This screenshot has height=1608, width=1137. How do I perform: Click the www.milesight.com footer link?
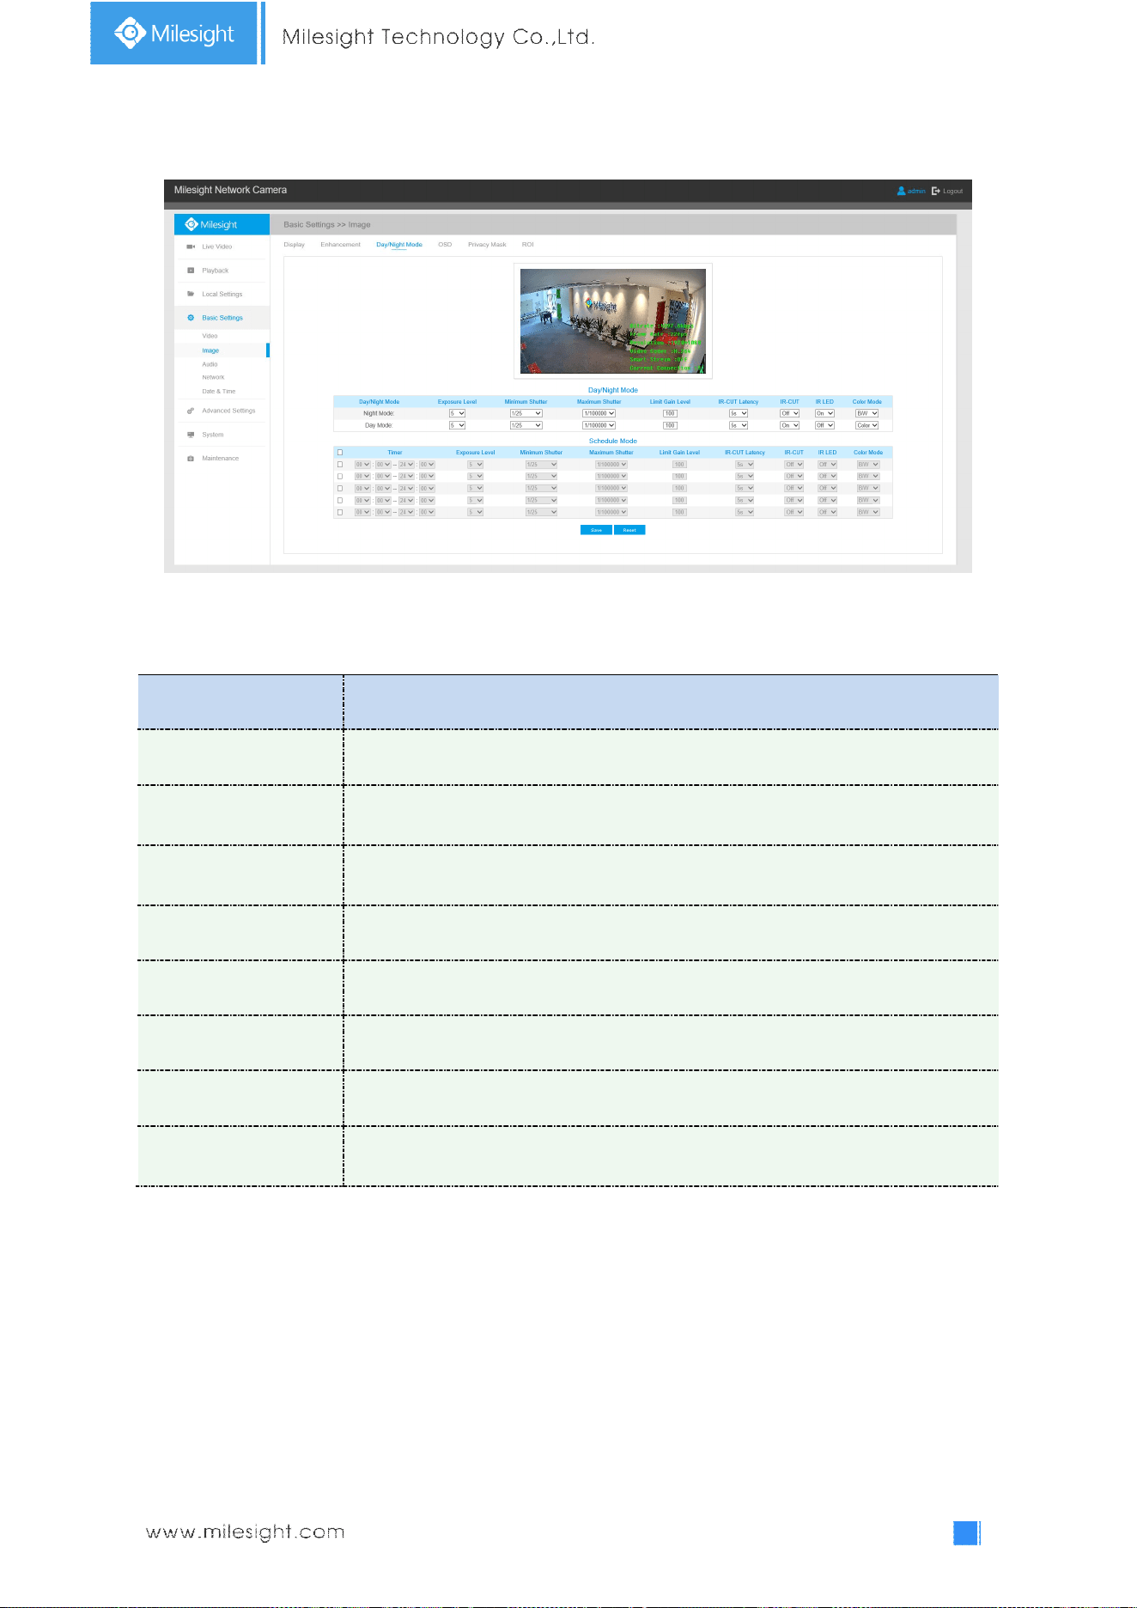(x=246, y=1532)
